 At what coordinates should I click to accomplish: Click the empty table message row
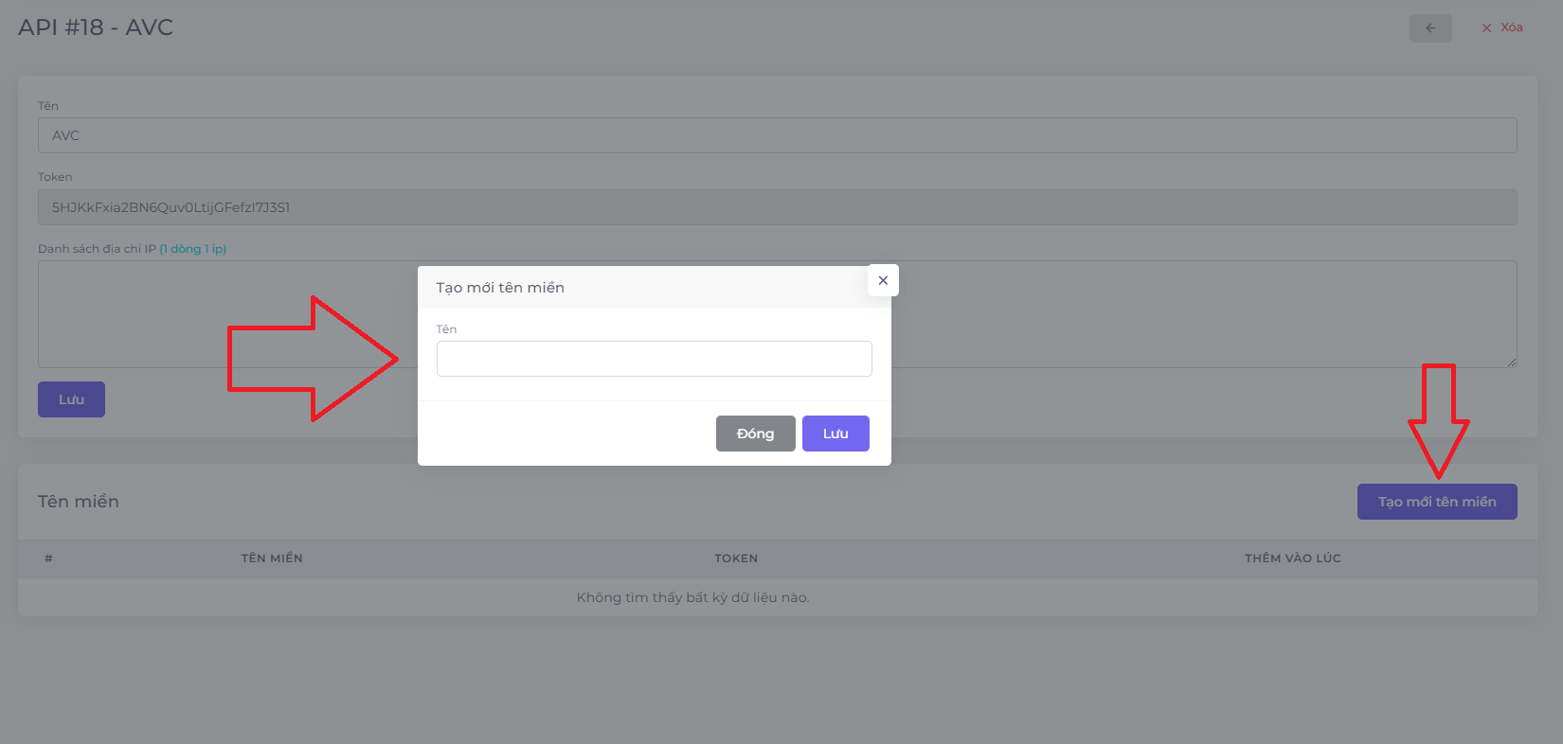tap(692, 597)
